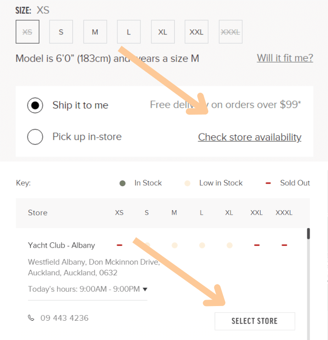Open the 'Will it fit me?' link

pos(285,58)
